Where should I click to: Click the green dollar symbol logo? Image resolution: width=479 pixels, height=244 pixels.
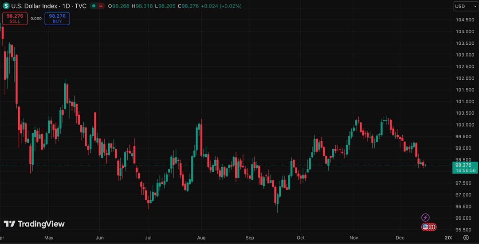point(6,6)
